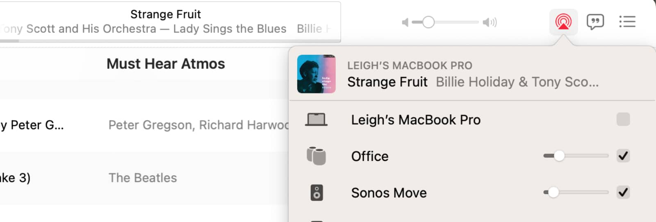Viewport: 656px width, 222px height.
Task: Open the Up Next queue list icon
Action: 627,22
